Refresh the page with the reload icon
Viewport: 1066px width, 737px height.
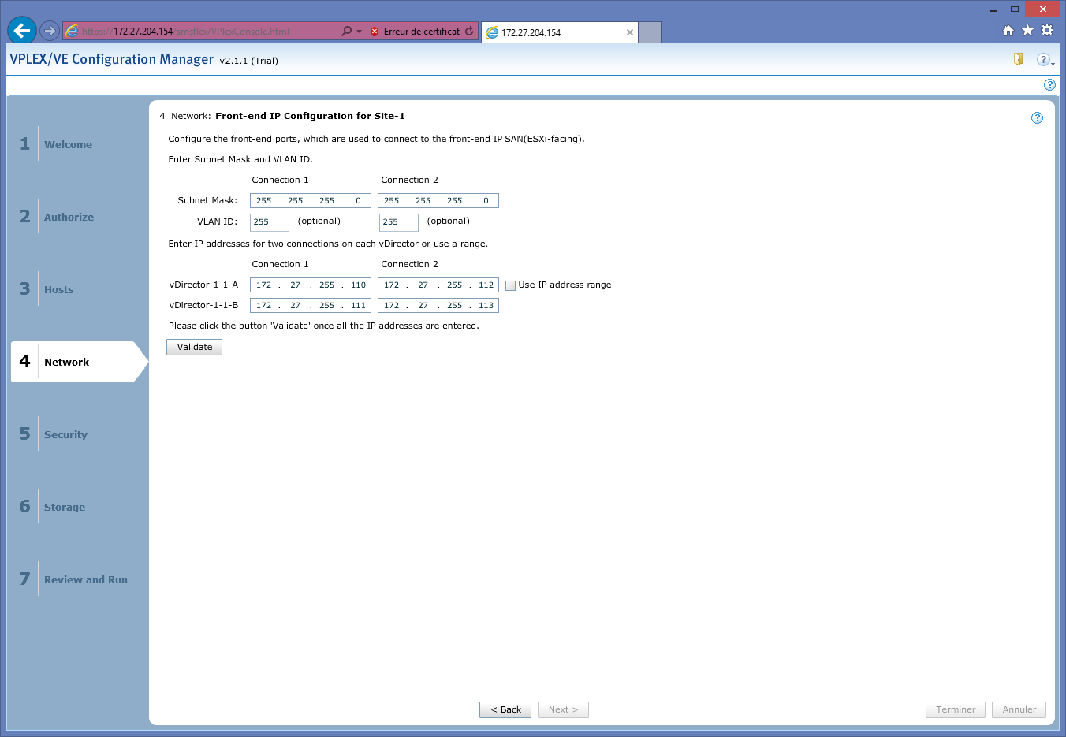[469, 32]
